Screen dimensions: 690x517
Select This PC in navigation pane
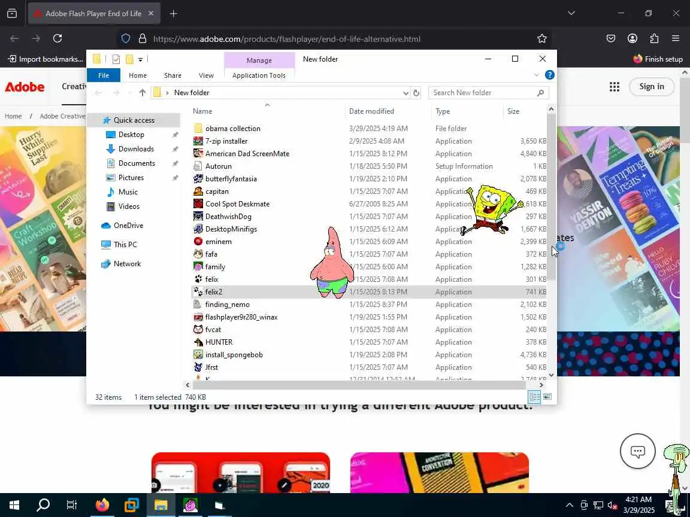pos(125,244)
